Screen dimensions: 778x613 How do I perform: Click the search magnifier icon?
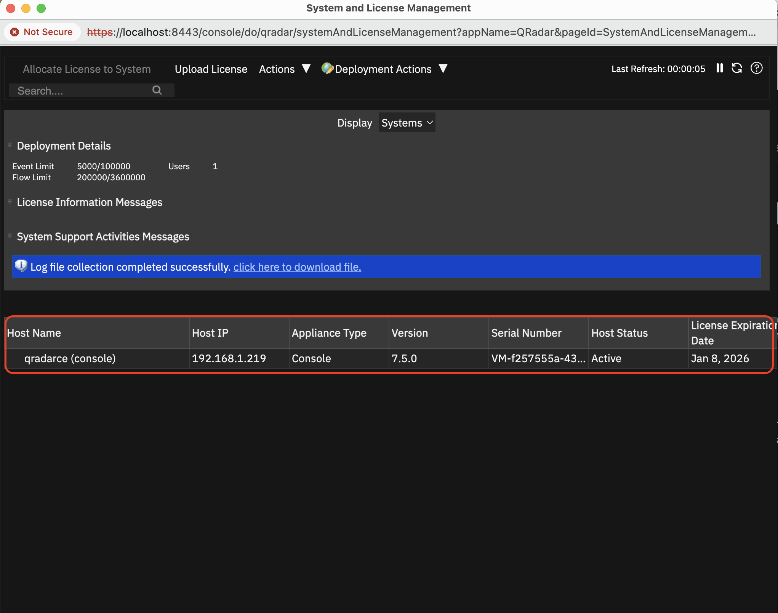point(157,90)
